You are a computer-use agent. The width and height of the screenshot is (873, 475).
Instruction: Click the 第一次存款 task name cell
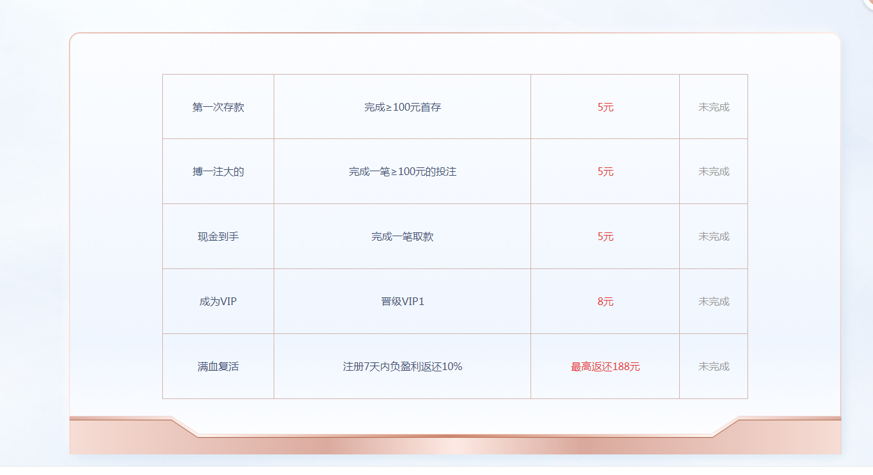point(218,107)
